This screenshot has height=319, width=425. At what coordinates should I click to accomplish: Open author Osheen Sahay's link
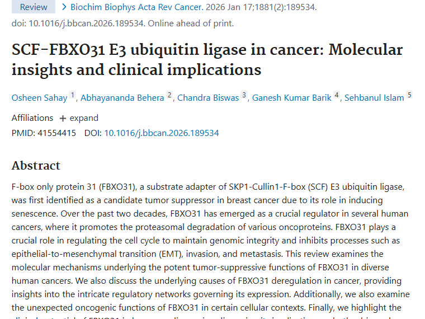(x=40, y=98)
